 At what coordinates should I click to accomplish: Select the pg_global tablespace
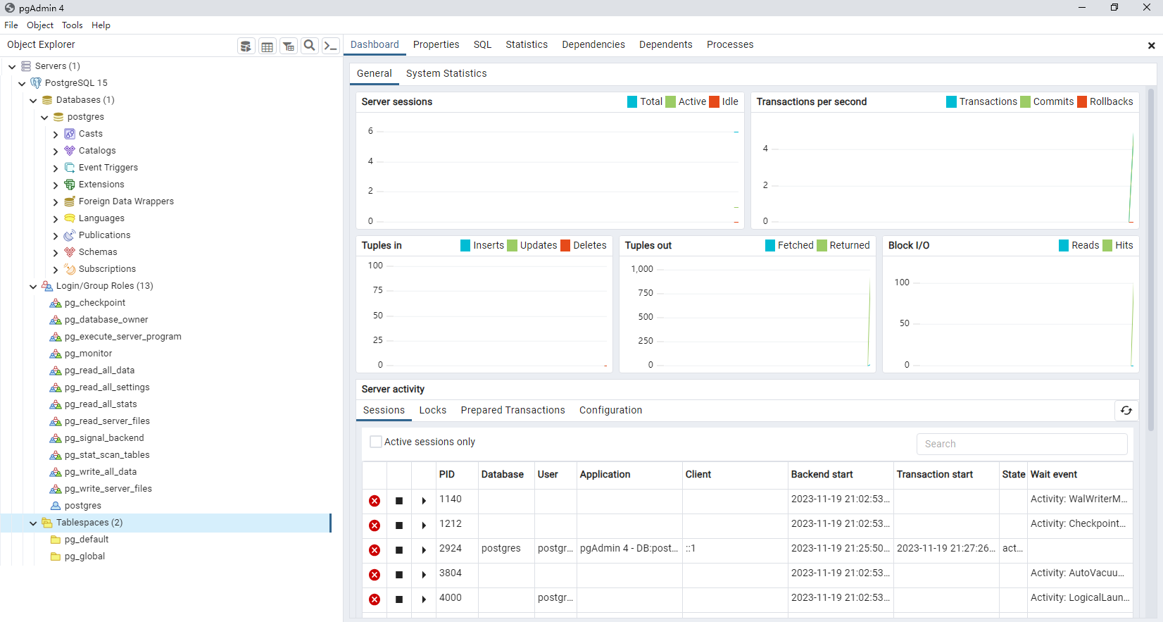(x=84, y=556)
